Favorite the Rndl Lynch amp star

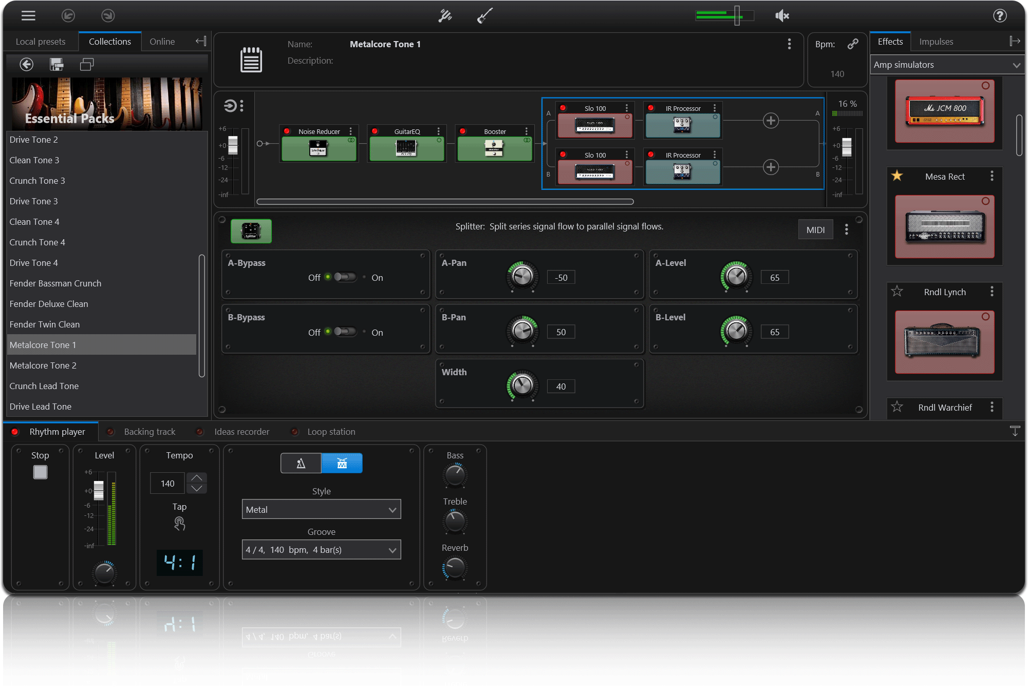pyautogui.click(x=897, y=292)
